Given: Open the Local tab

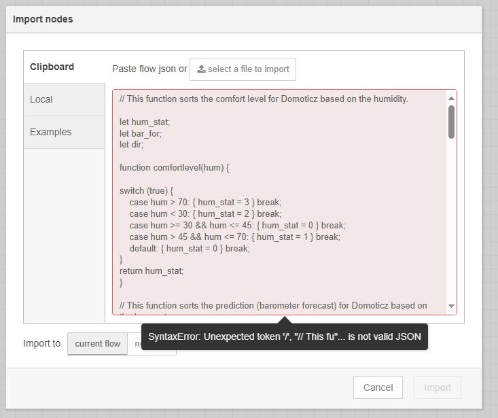Looking at the screenshot, I should click(x=64, y=100).
